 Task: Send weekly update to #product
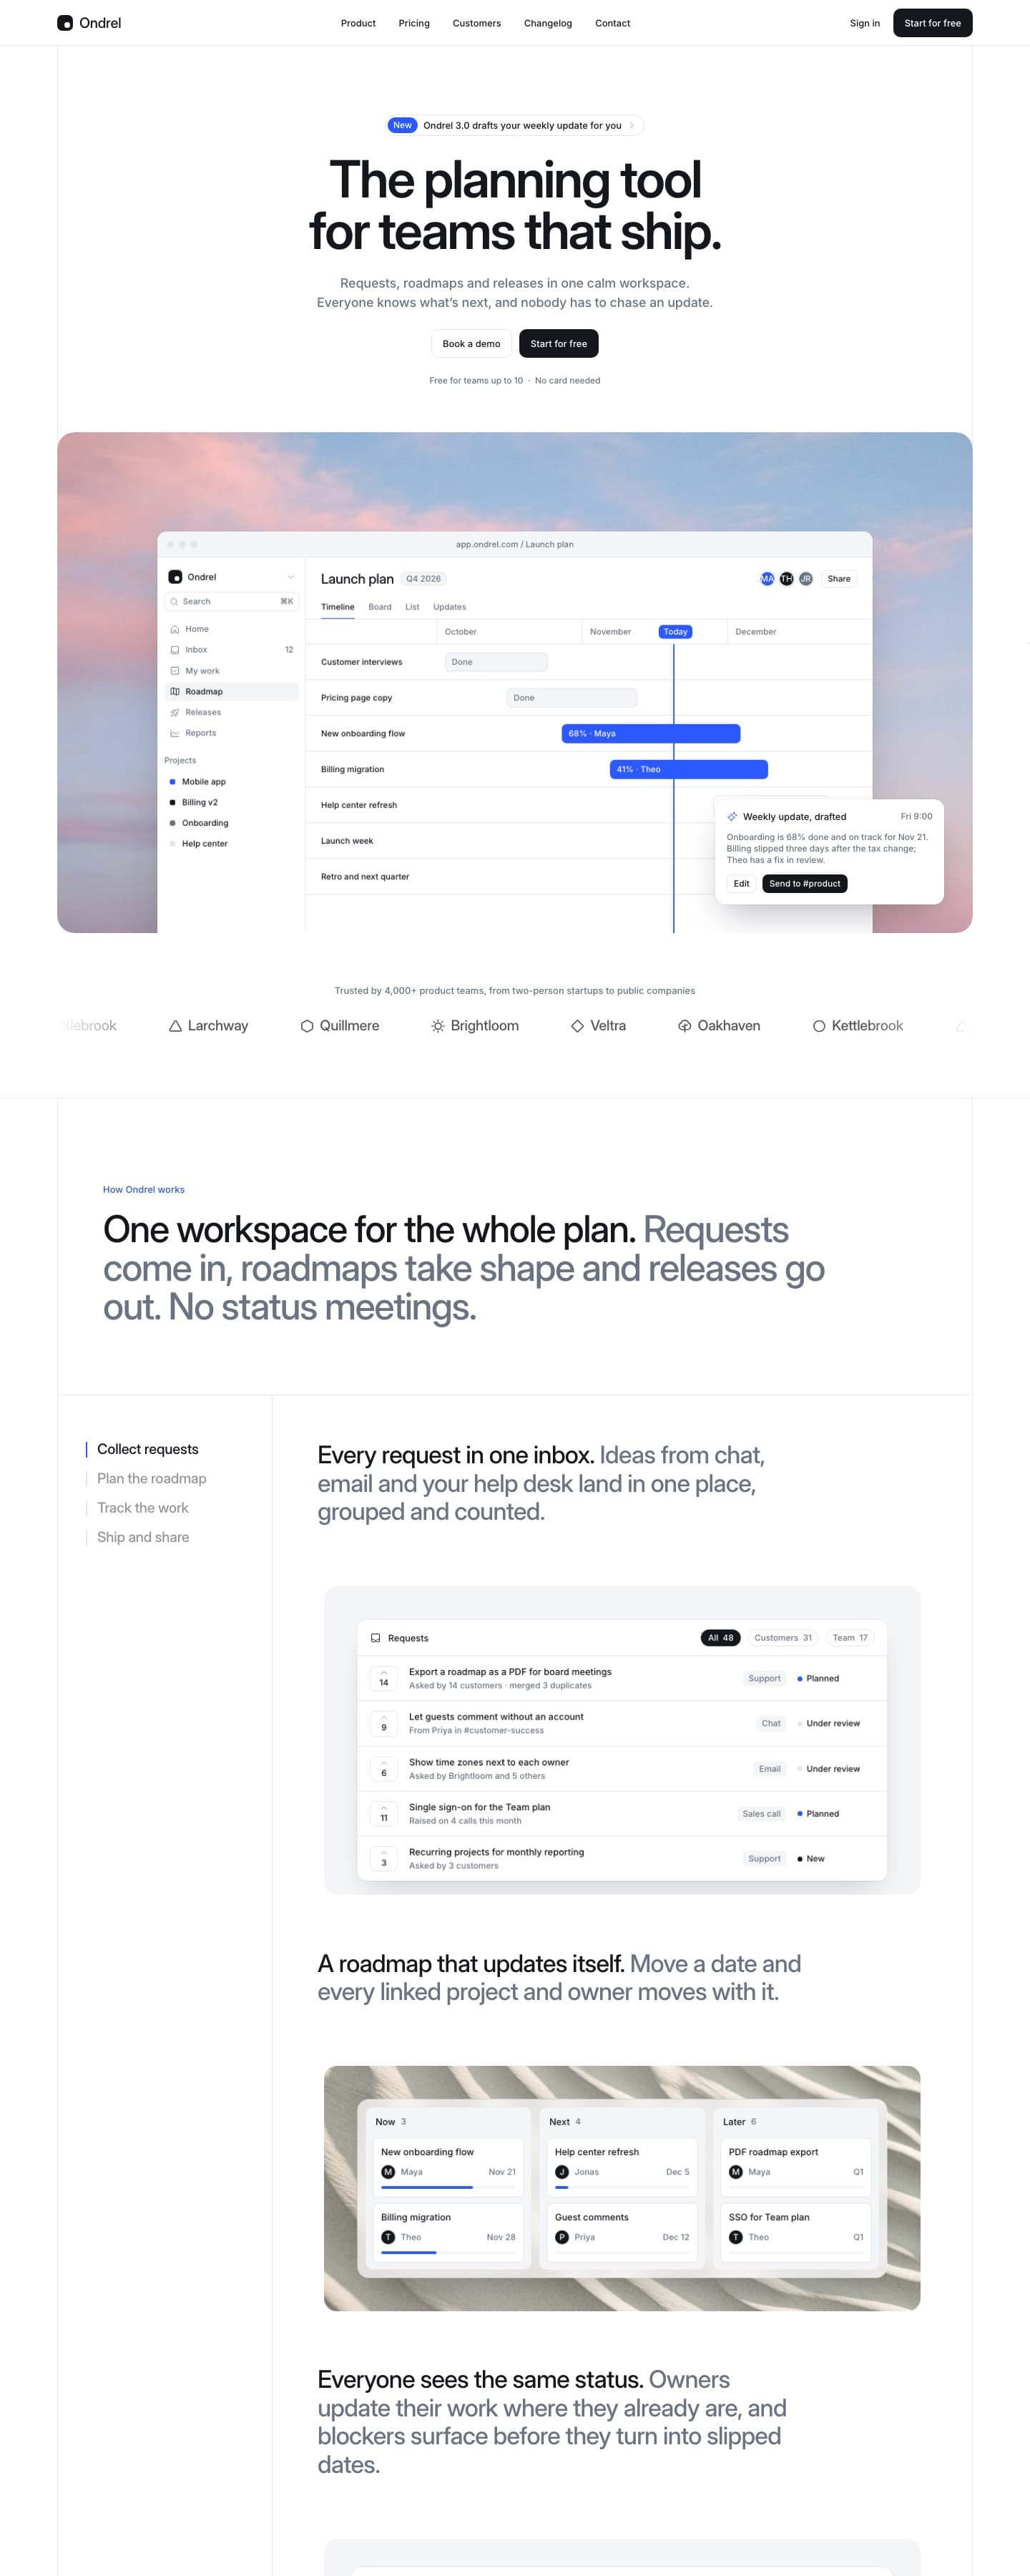point(805,884)
